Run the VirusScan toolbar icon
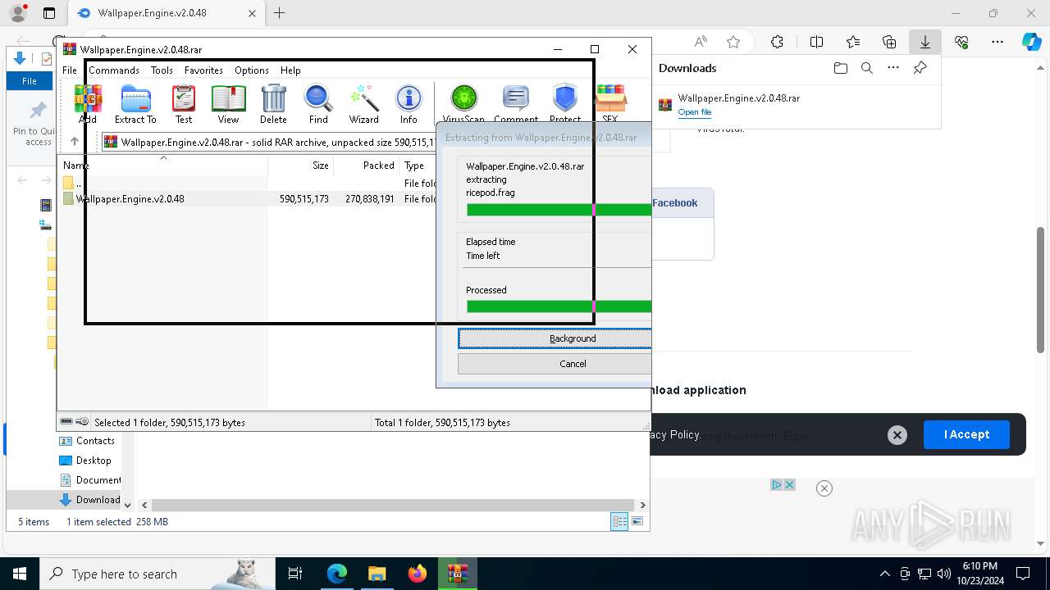This screenshot has height=590, width=1050. (x=463, y=104)
